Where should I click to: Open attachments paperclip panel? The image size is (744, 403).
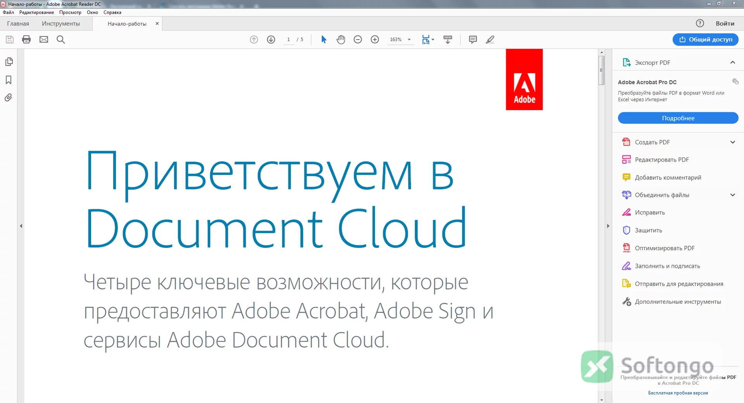(x=9, y=97)
